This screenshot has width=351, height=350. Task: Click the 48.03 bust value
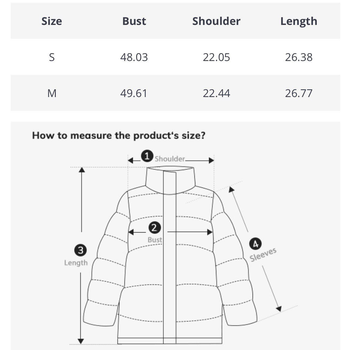(134, 57)
